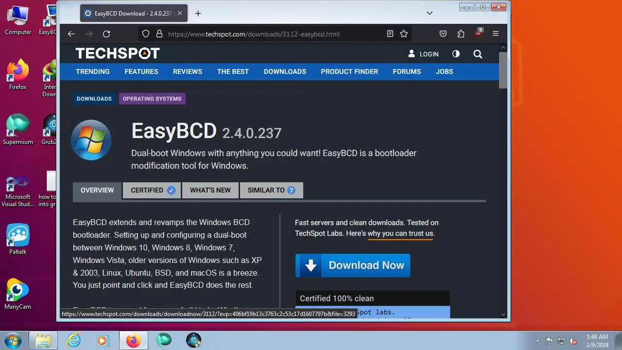Select the OVERVIEW tab
This screenshot has height=350, width=622.
pos(97,190)
